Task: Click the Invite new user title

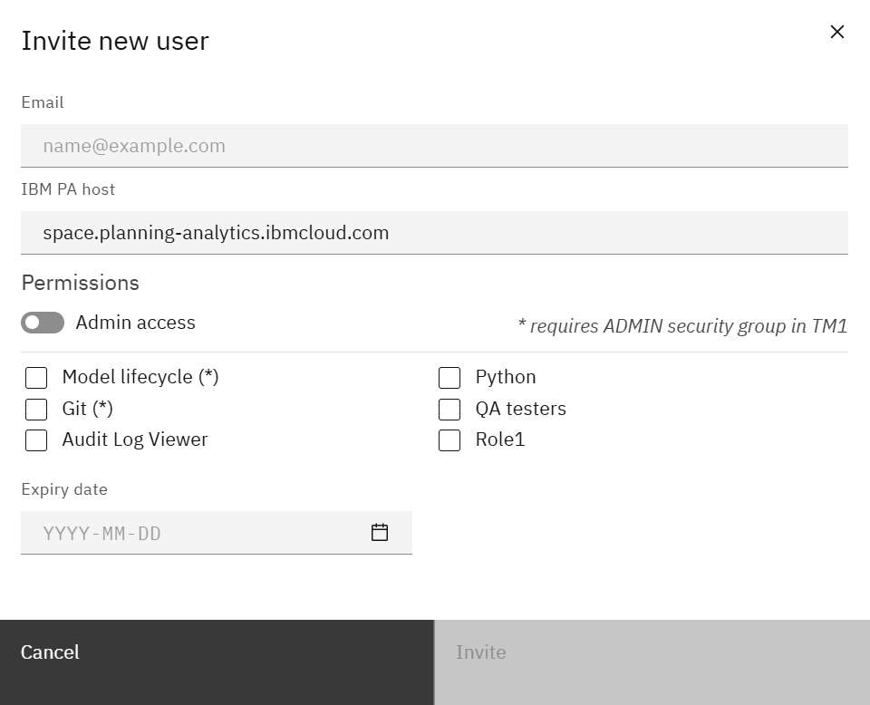Action: click(115, 40)
